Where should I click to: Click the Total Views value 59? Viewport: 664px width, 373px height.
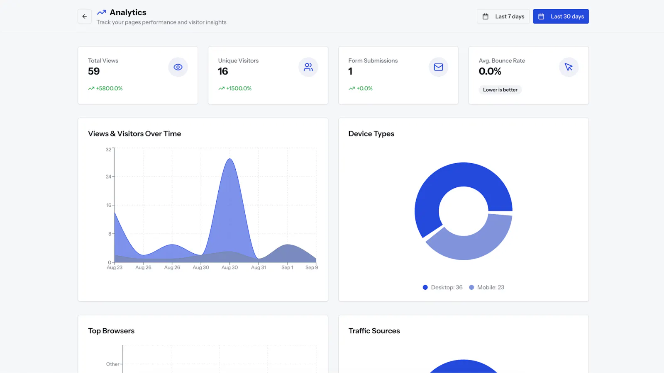click(x=94, y=71)
